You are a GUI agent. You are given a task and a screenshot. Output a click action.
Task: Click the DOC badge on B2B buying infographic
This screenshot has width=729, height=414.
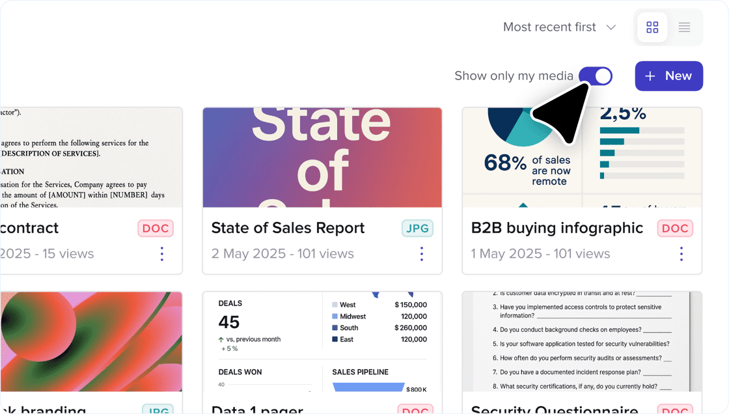tap(675, 228)
